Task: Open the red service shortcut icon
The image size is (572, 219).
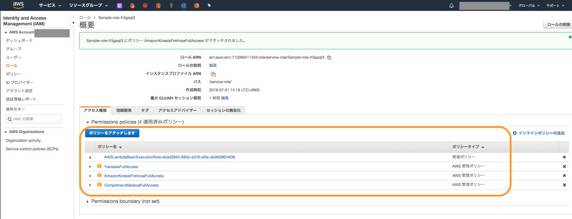Action: [x=145, y=6]
